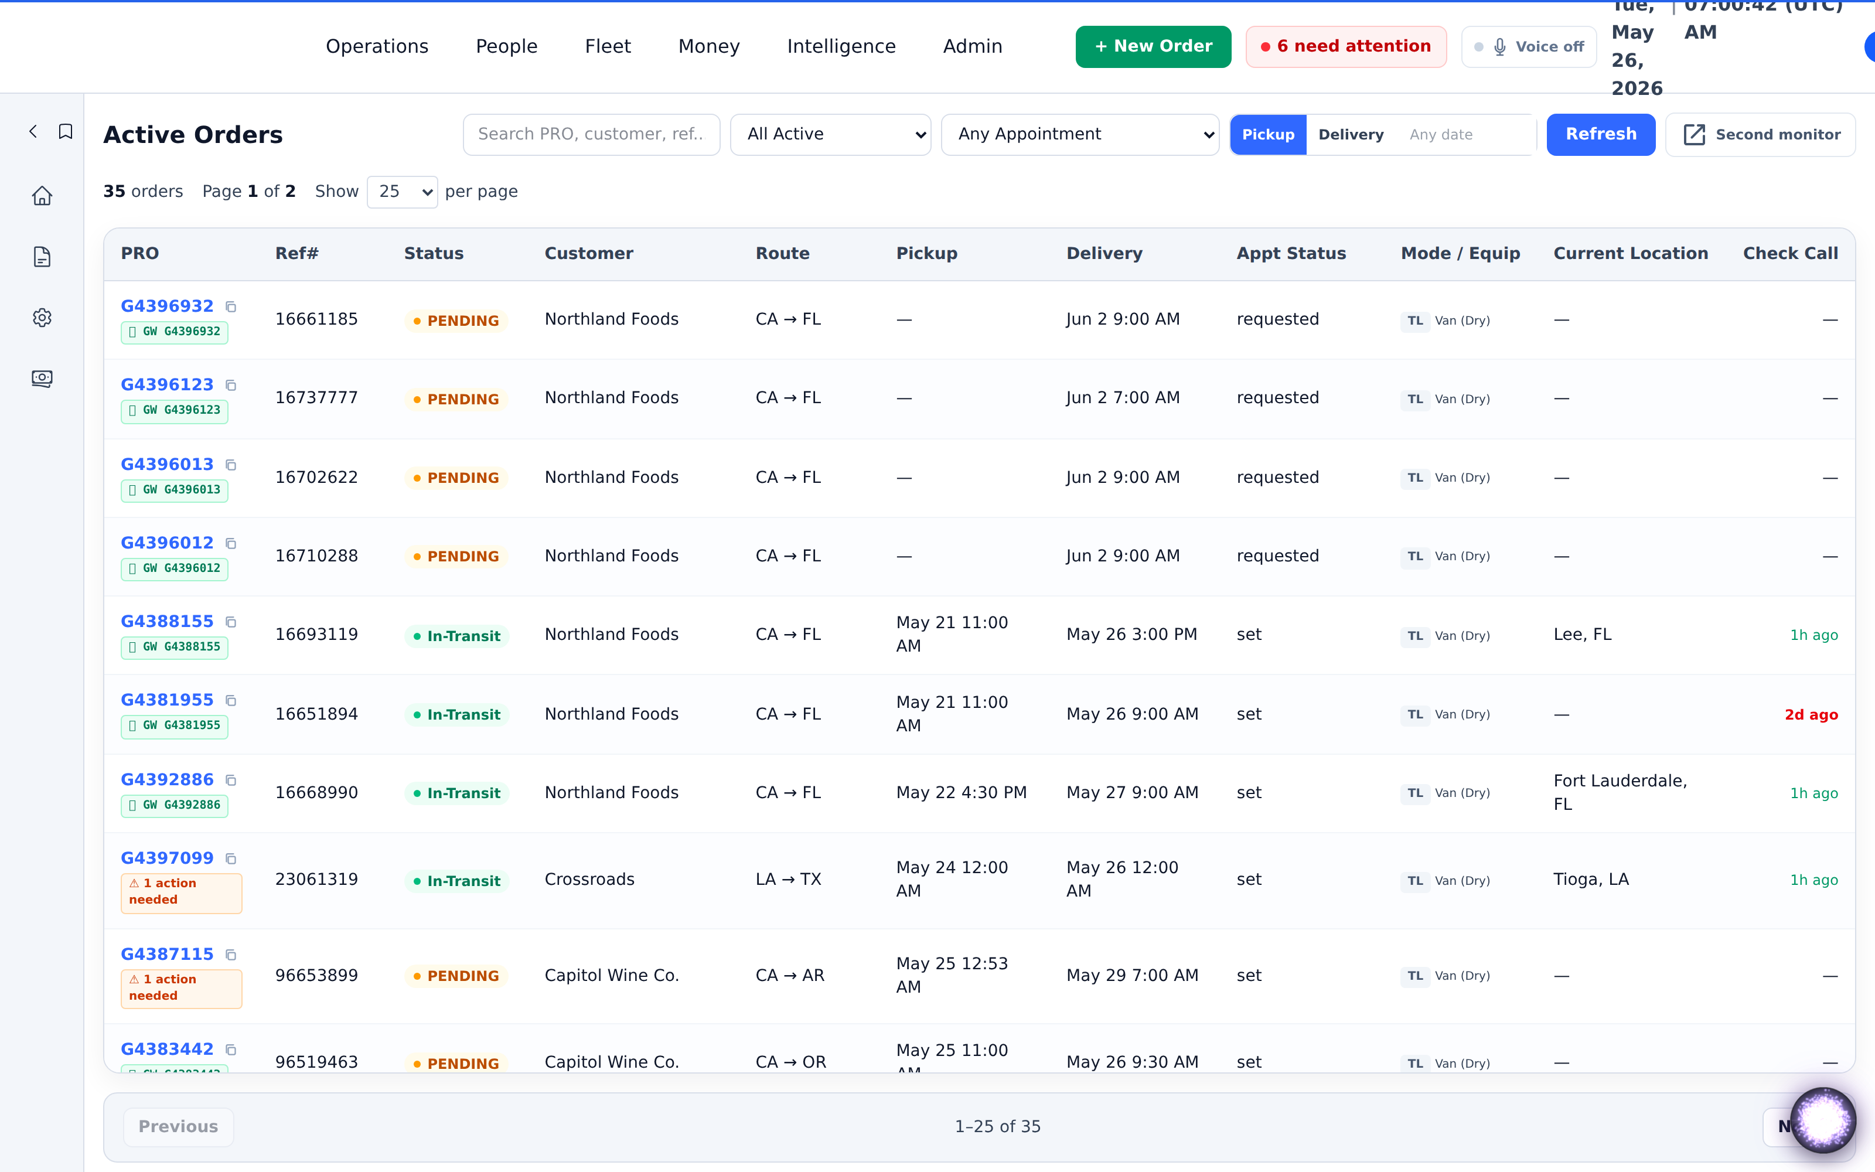Open the Intelligence menu
The height and width of the screenshot is (1172, 1875).
[x=841, y=46]
